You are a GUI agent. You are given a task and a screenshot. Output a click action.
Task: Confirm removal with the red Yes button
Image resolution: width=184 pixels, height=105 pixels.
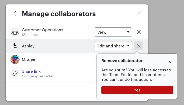(137, 90)
